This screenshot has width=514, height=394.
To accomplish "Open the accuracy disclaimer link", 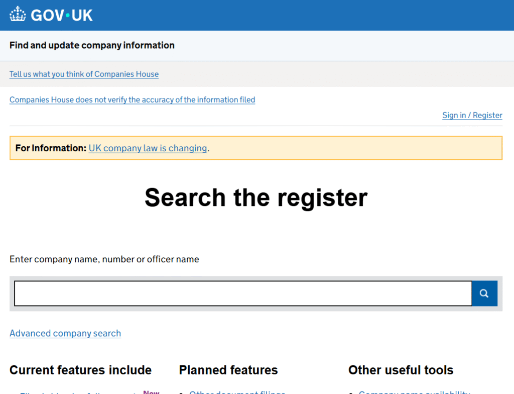I will click(132, 100).
